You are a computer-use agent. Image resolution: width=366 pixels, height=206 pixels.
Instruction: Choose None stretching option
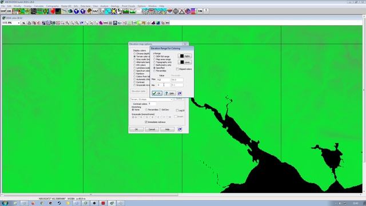click(133, 110)
